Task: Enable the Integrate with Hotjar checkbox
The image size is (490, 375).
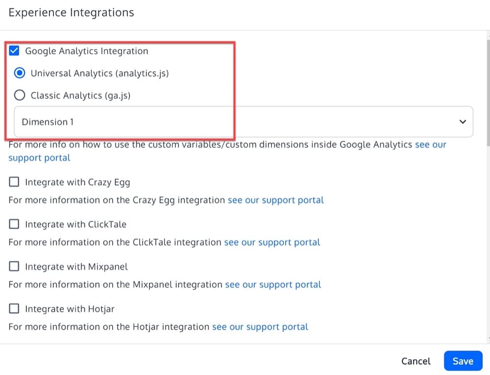Action: (14, 309)
